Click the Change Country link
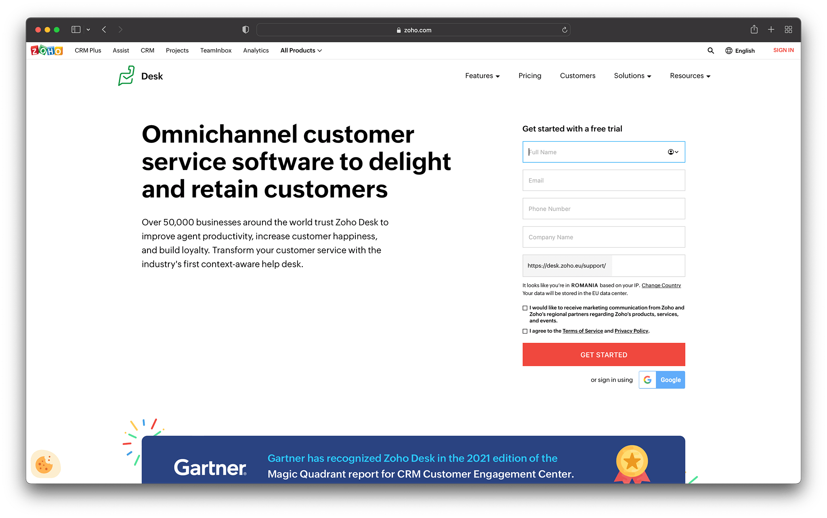The image size is (827, 518). coord(661,285)
